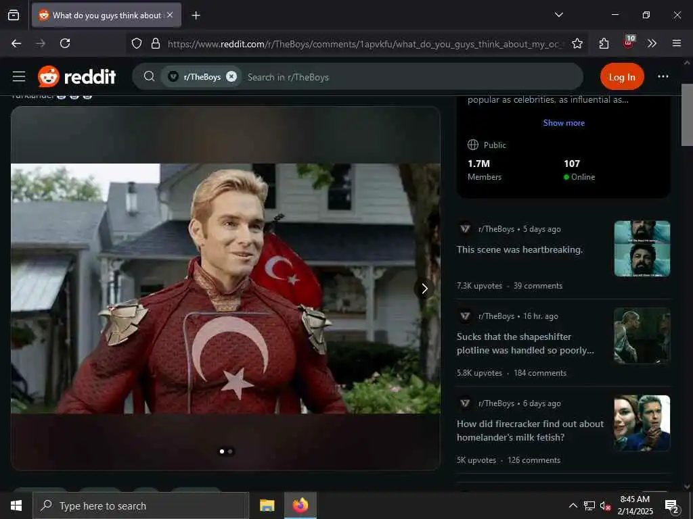Open the firecracker post thumbnail
The width and height of the screenshot is (693, 519).
click(x=642, y=423)
